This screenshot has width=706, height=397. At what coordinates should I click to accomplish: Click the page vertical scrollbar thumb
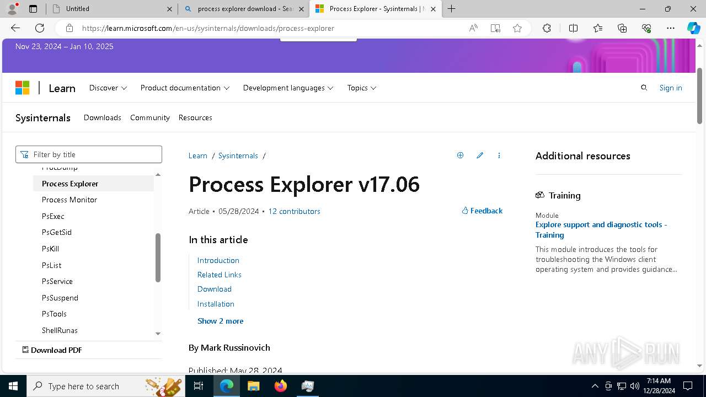pyautogui.click(x=699, y=96)
